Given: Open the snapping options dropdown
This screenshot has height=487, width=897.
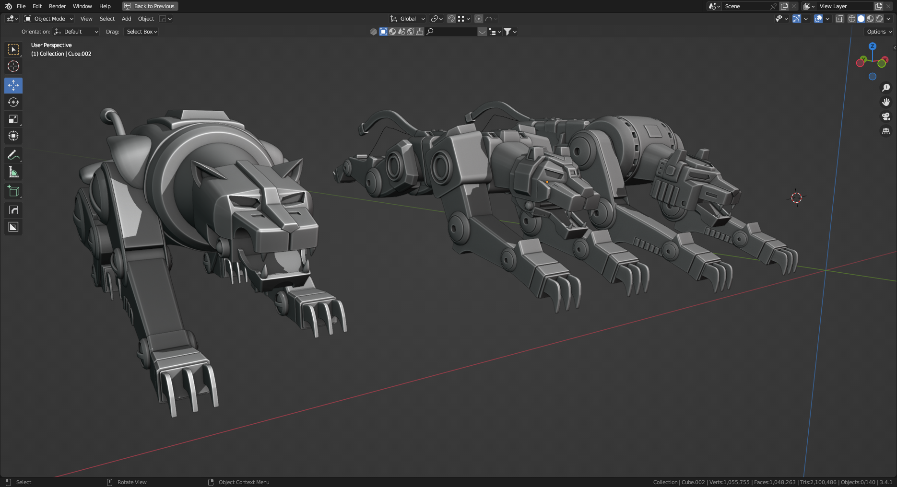Looking at the screenshot, I should (464, 19).
